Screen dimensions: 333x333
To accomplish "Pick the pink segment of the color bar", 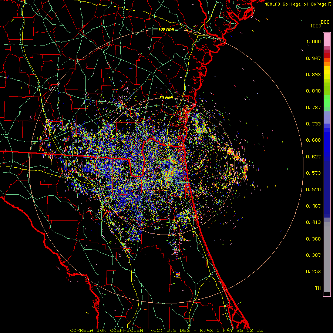I will [327, 40].
